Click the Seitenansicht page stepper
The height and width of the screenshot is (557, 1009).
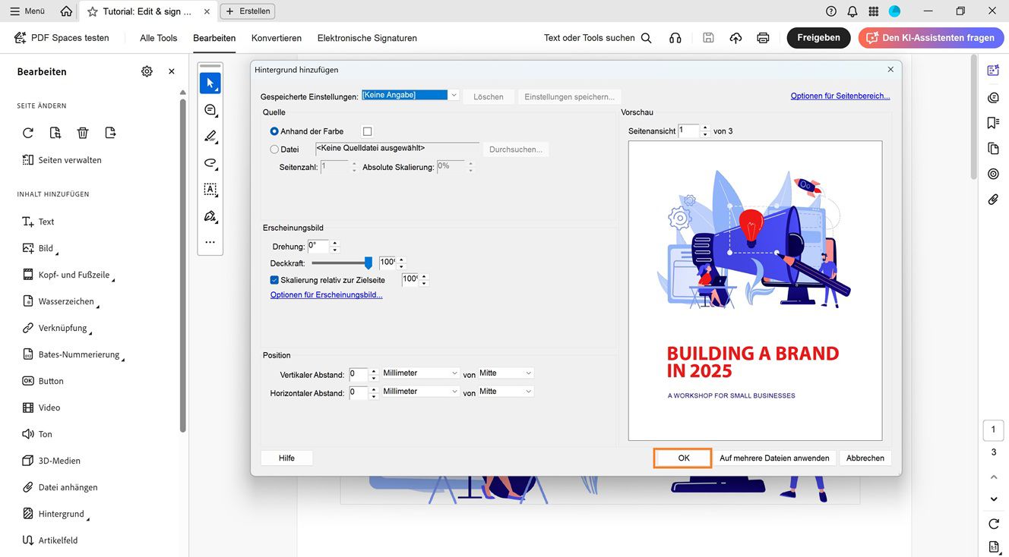pos(705,131)
